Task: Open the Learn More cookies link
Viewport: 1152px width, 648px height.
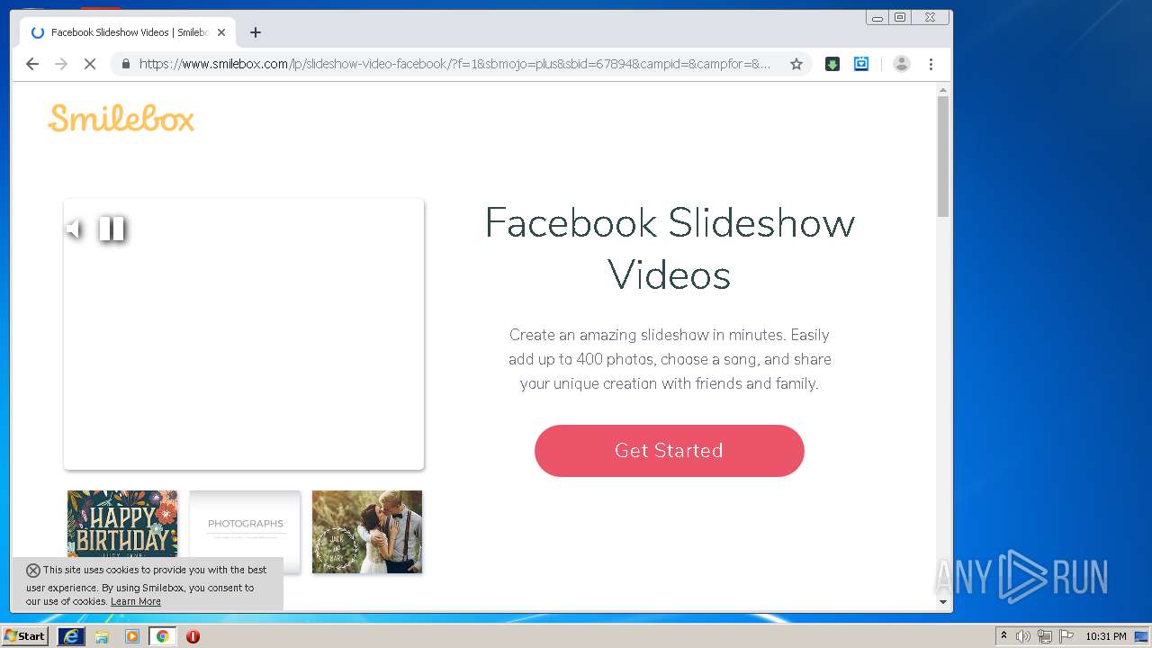Action: (136, 601)
